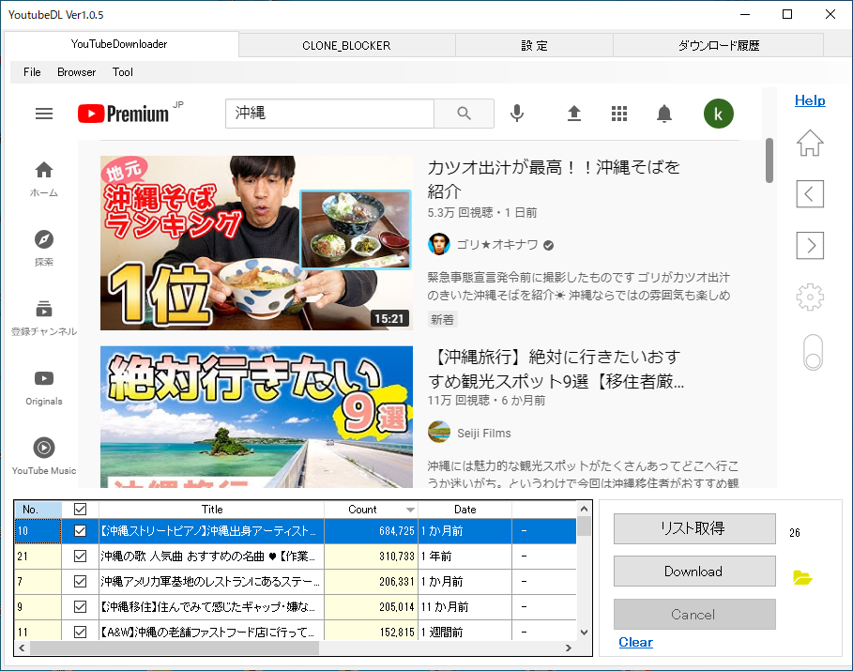Open the YouTube apps grid
This screenshot has height=671, width=853.
click(619, 114)
